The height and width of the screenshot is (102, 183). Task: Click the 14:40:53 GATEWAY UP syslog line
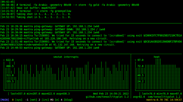[50, 48]
